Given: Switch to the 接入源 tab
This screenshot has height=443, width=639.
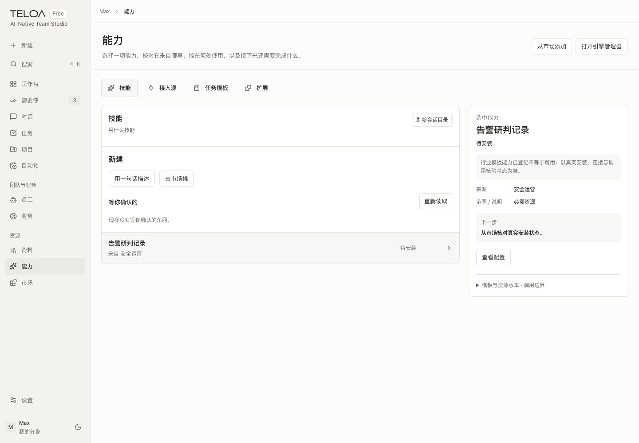Looking at the screenshot, I should [162, 88].
